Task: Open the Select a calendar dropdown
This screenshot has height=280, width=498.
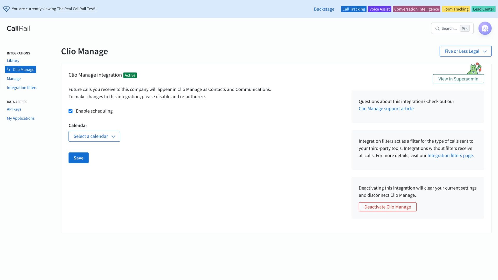Action: 94,136
